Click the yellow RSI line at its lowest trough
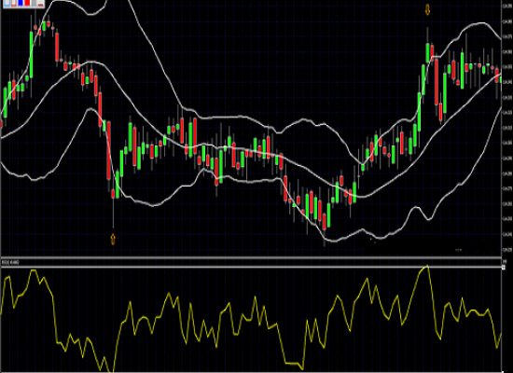The width and height of the screenshot is (513, 373). pos(112,371)
